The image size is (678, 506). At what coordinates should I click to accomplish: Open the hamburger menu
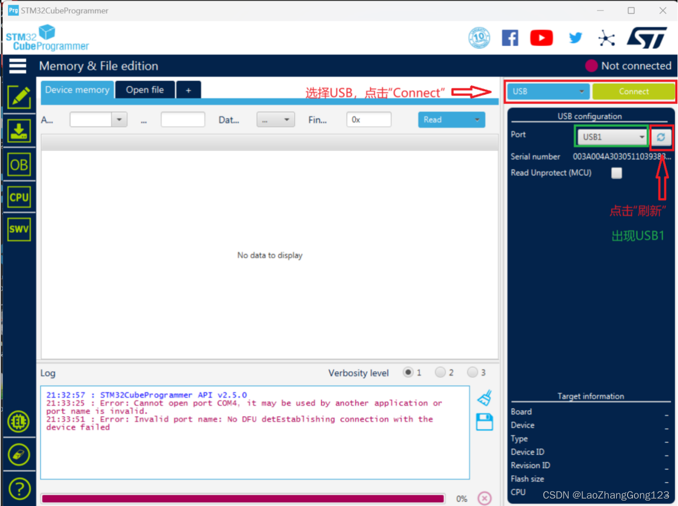tap(17, 65)
